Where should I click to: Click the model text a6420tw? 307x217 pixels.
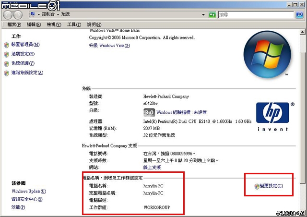[x=150, y=103]
